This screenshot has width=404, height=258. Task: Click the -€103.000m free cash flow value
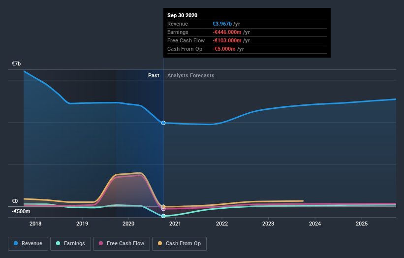pos(227,40)
